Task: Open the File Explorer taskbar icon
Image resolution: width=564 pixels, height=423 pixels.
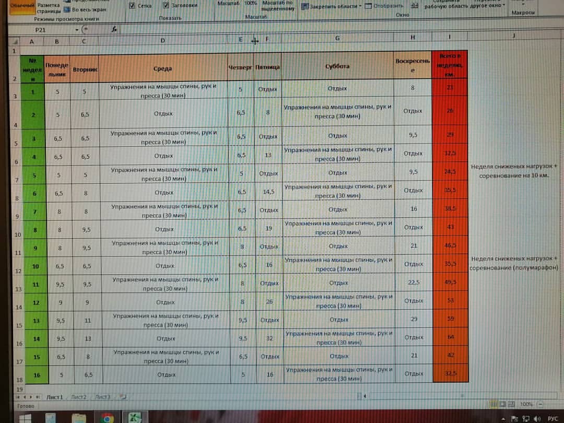Action: (79, 418)
